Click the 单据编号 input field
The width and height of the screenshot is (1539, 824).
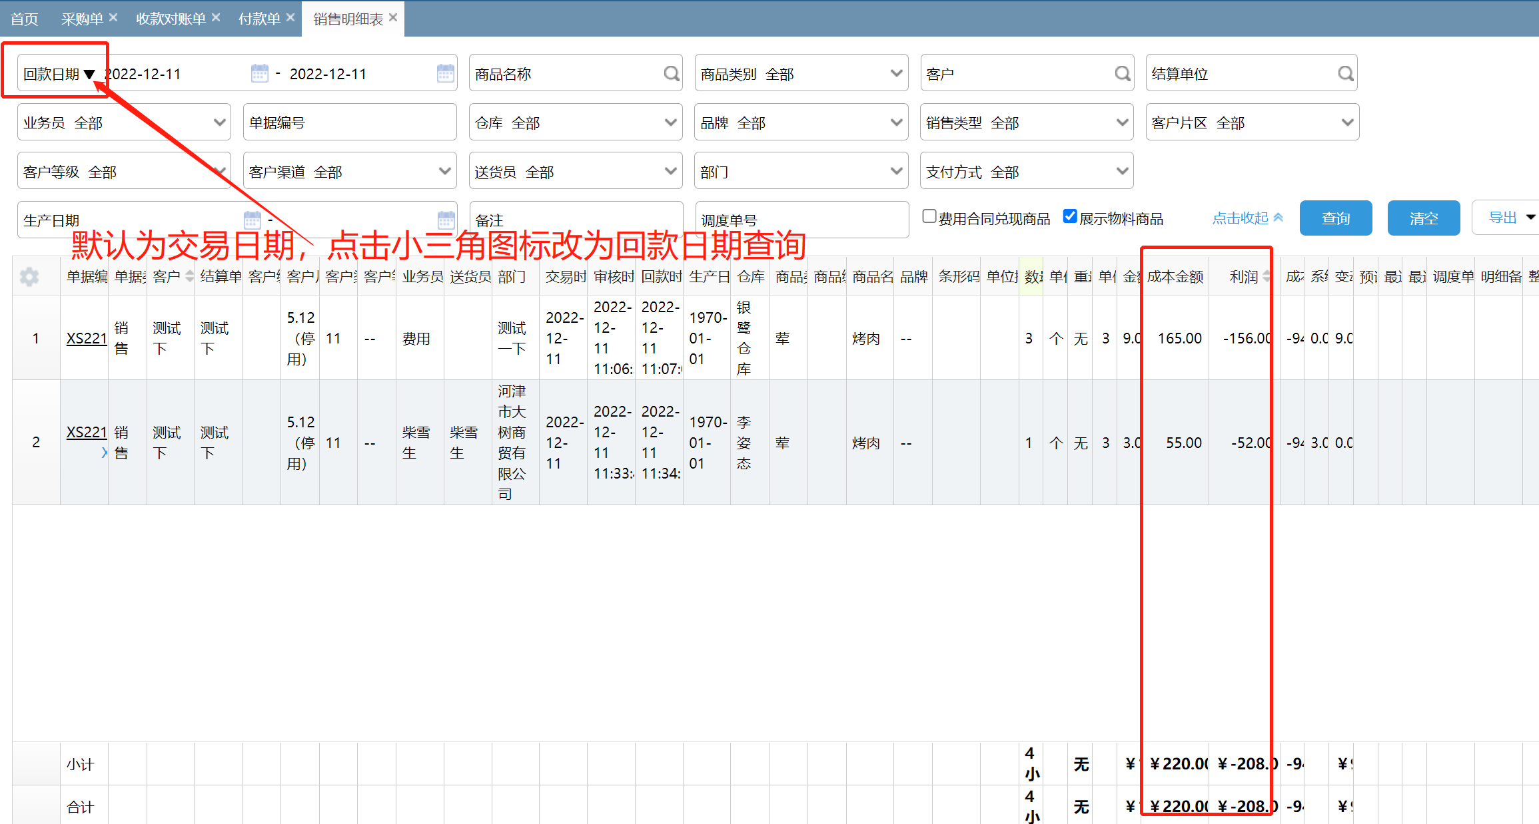349,122
